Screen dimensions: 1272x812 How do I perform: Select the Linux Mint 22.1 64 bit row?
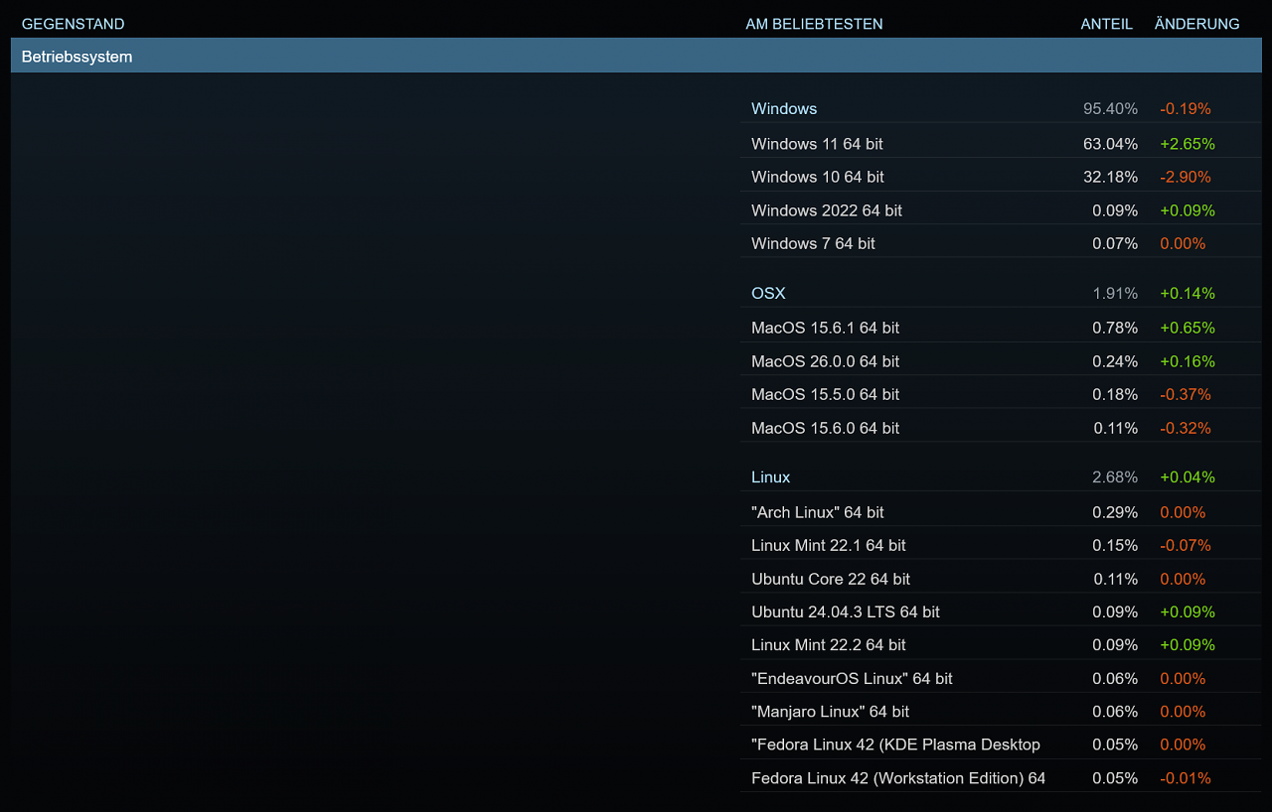(x=1001, y=545)
